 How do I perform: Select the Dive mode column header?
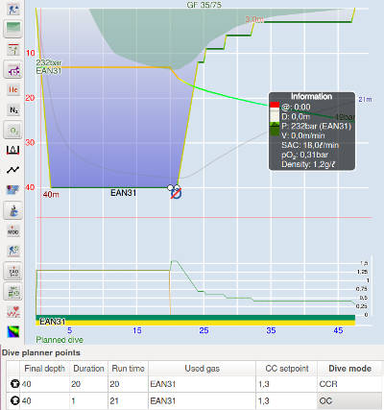(x=350, y=369)
